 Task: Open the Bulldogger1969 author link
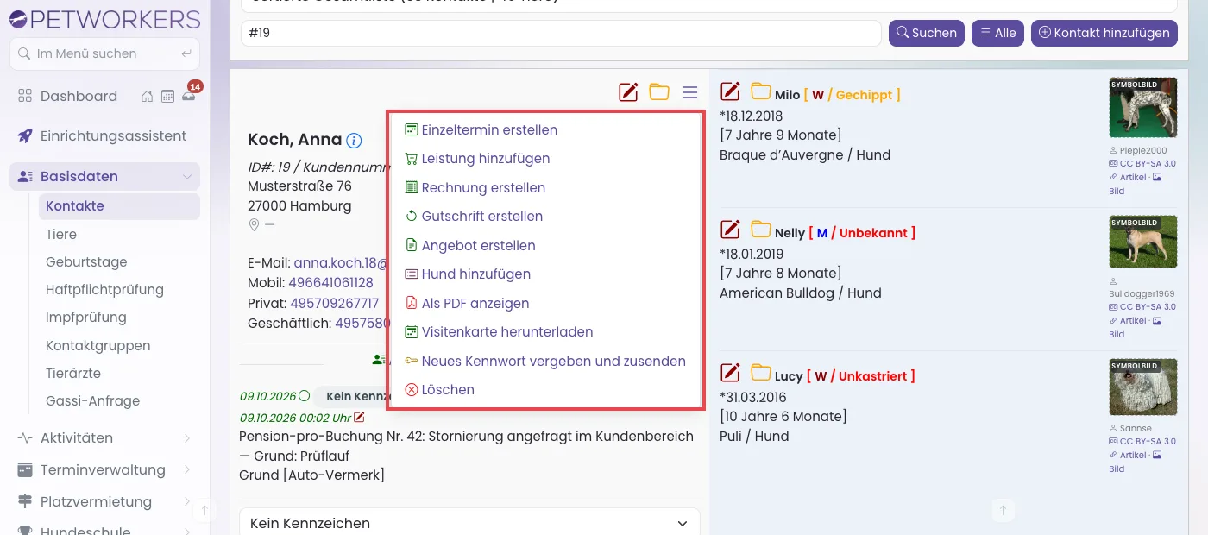(1142, 293)
